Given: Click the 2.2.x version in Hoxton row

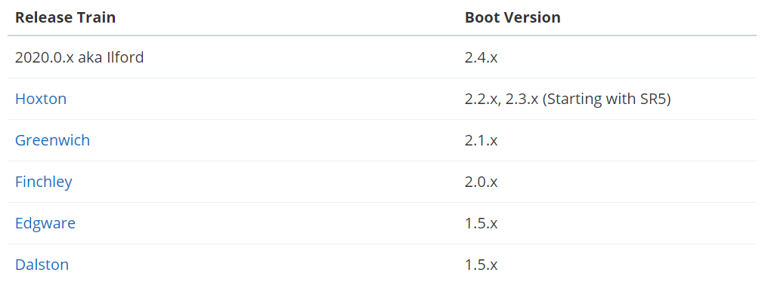Looking at the screenshot, I should click(x=482, y=100).
